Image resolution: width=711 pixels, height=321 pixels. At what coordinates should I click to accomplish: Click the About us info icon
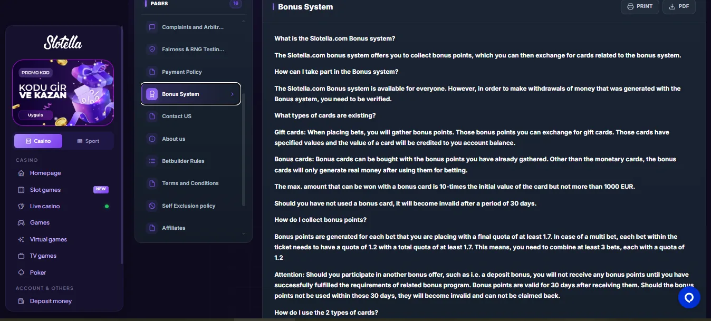[x=152, y=139]
